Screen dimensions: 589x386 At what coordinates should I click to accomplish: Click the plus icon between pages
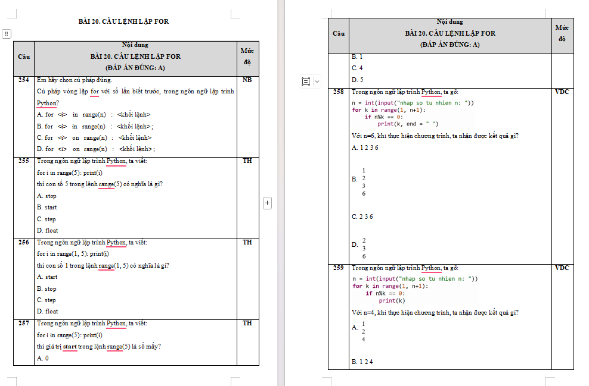click(267, 203)
